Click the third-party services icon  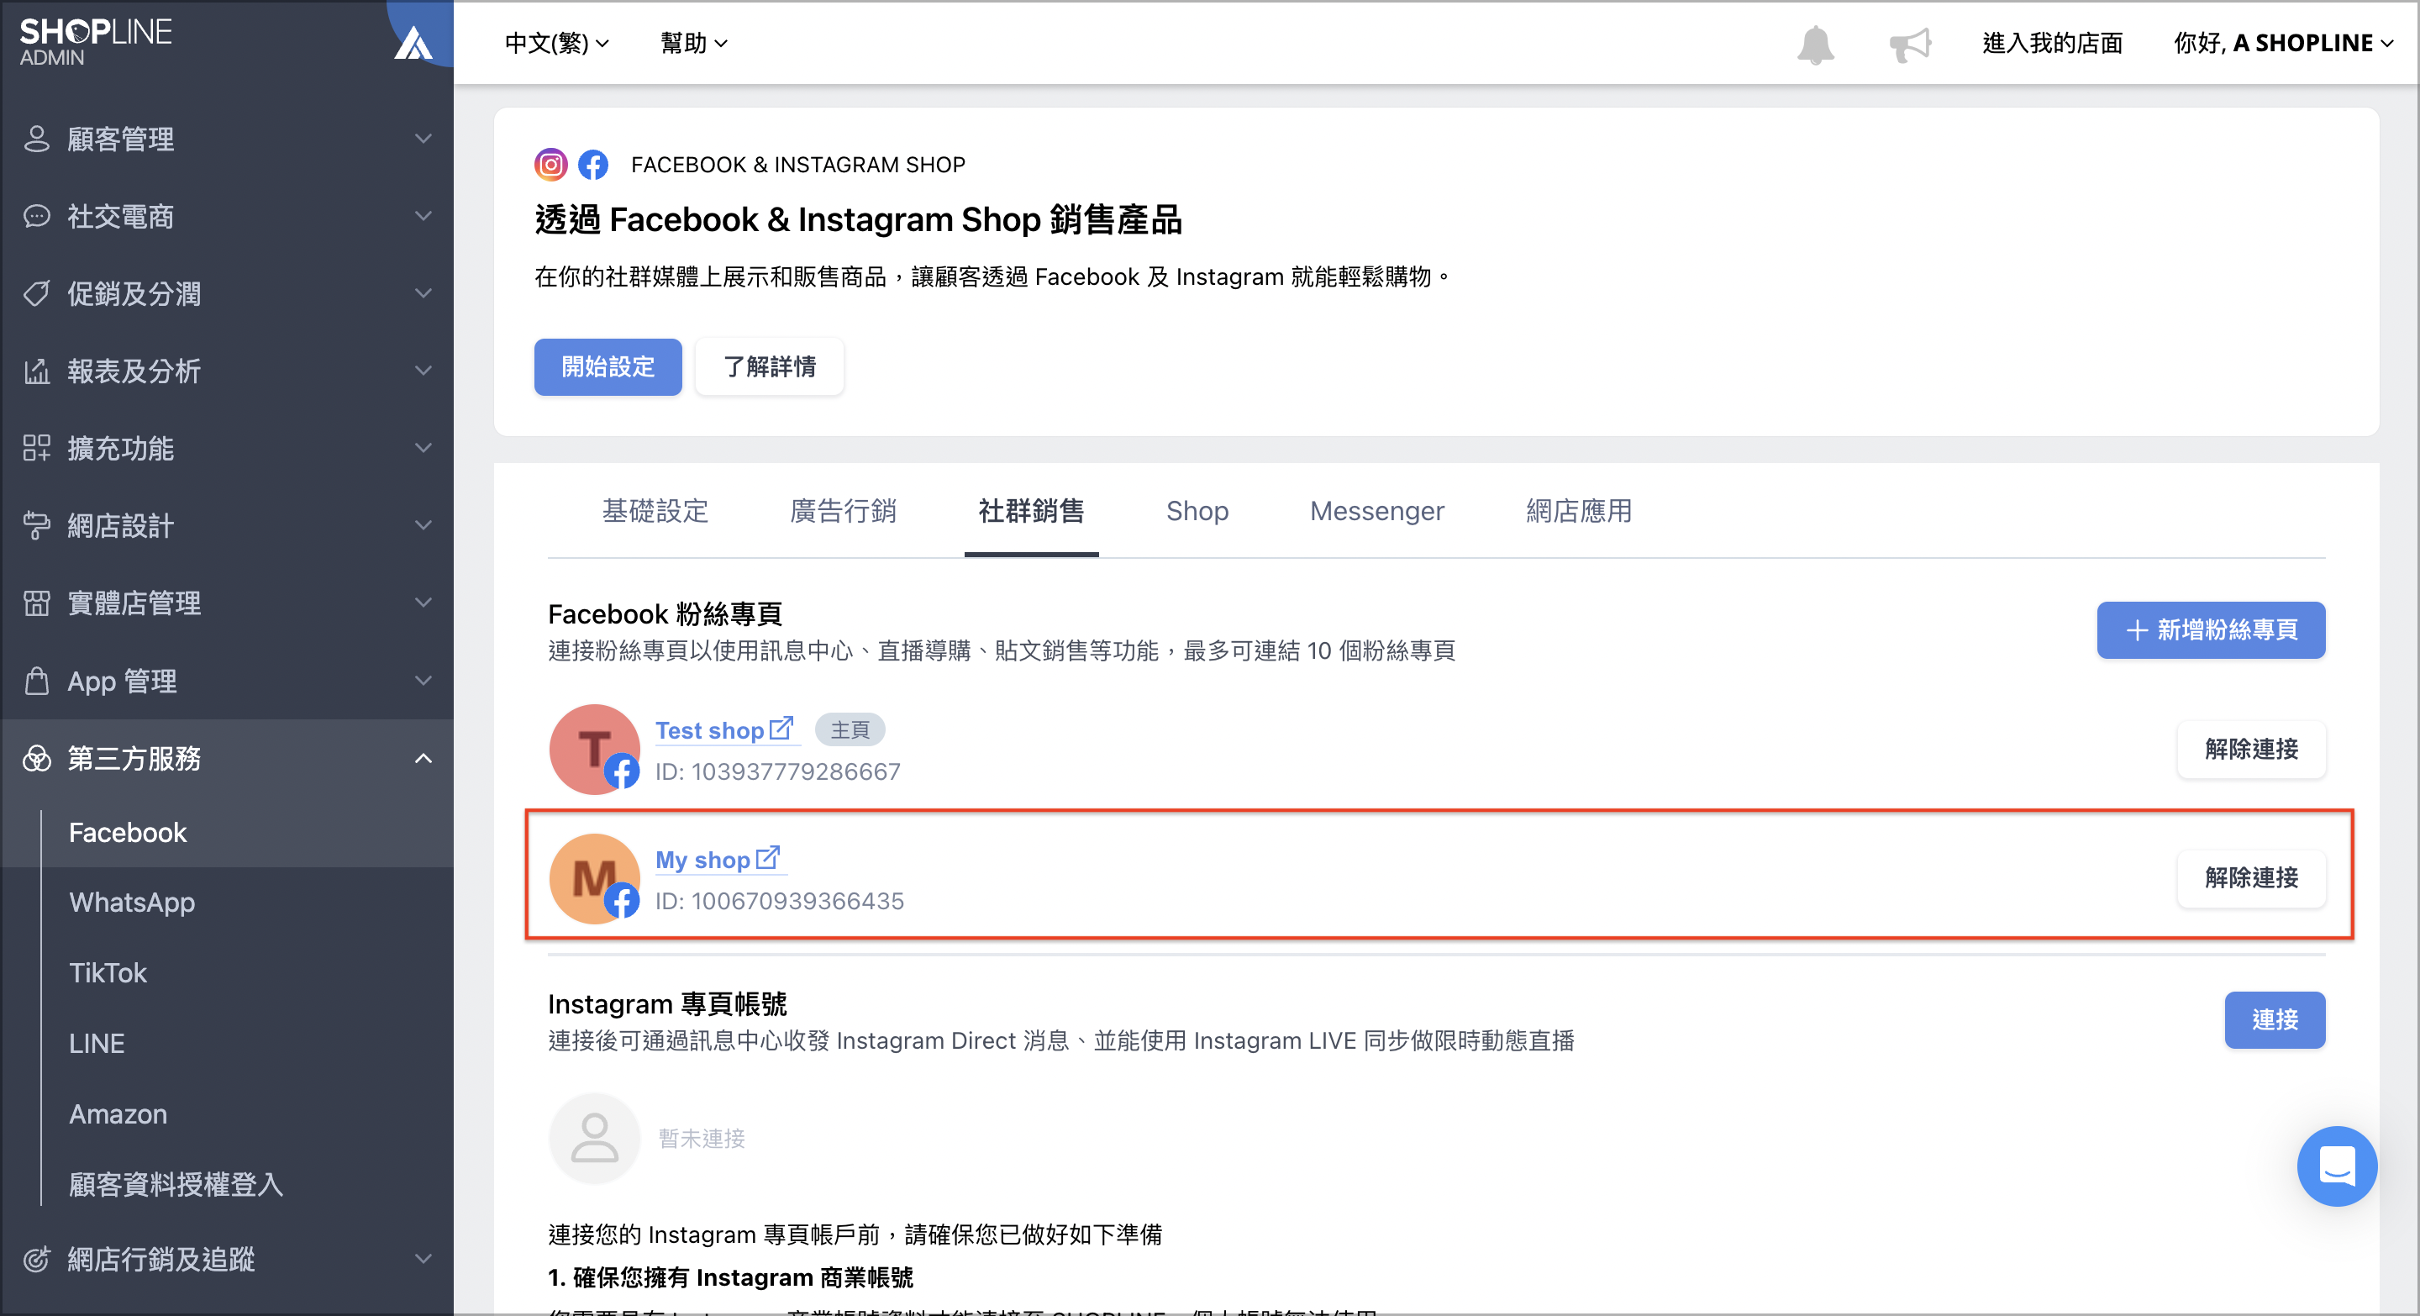point(35,758)
